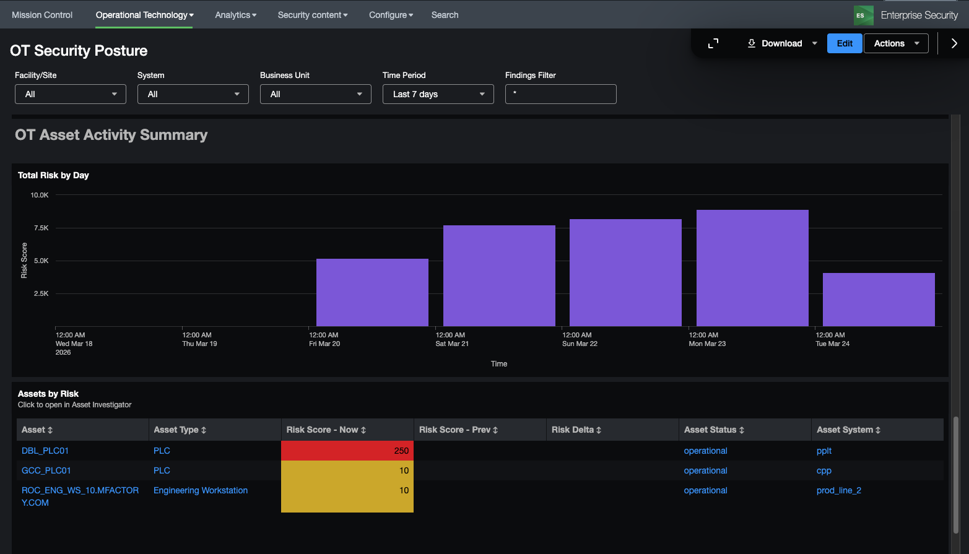Image resolution: width=969 pixels, height=554 pixels.
Task: Click the Mon Mar 23 risk bar
Action: point(752,268)
